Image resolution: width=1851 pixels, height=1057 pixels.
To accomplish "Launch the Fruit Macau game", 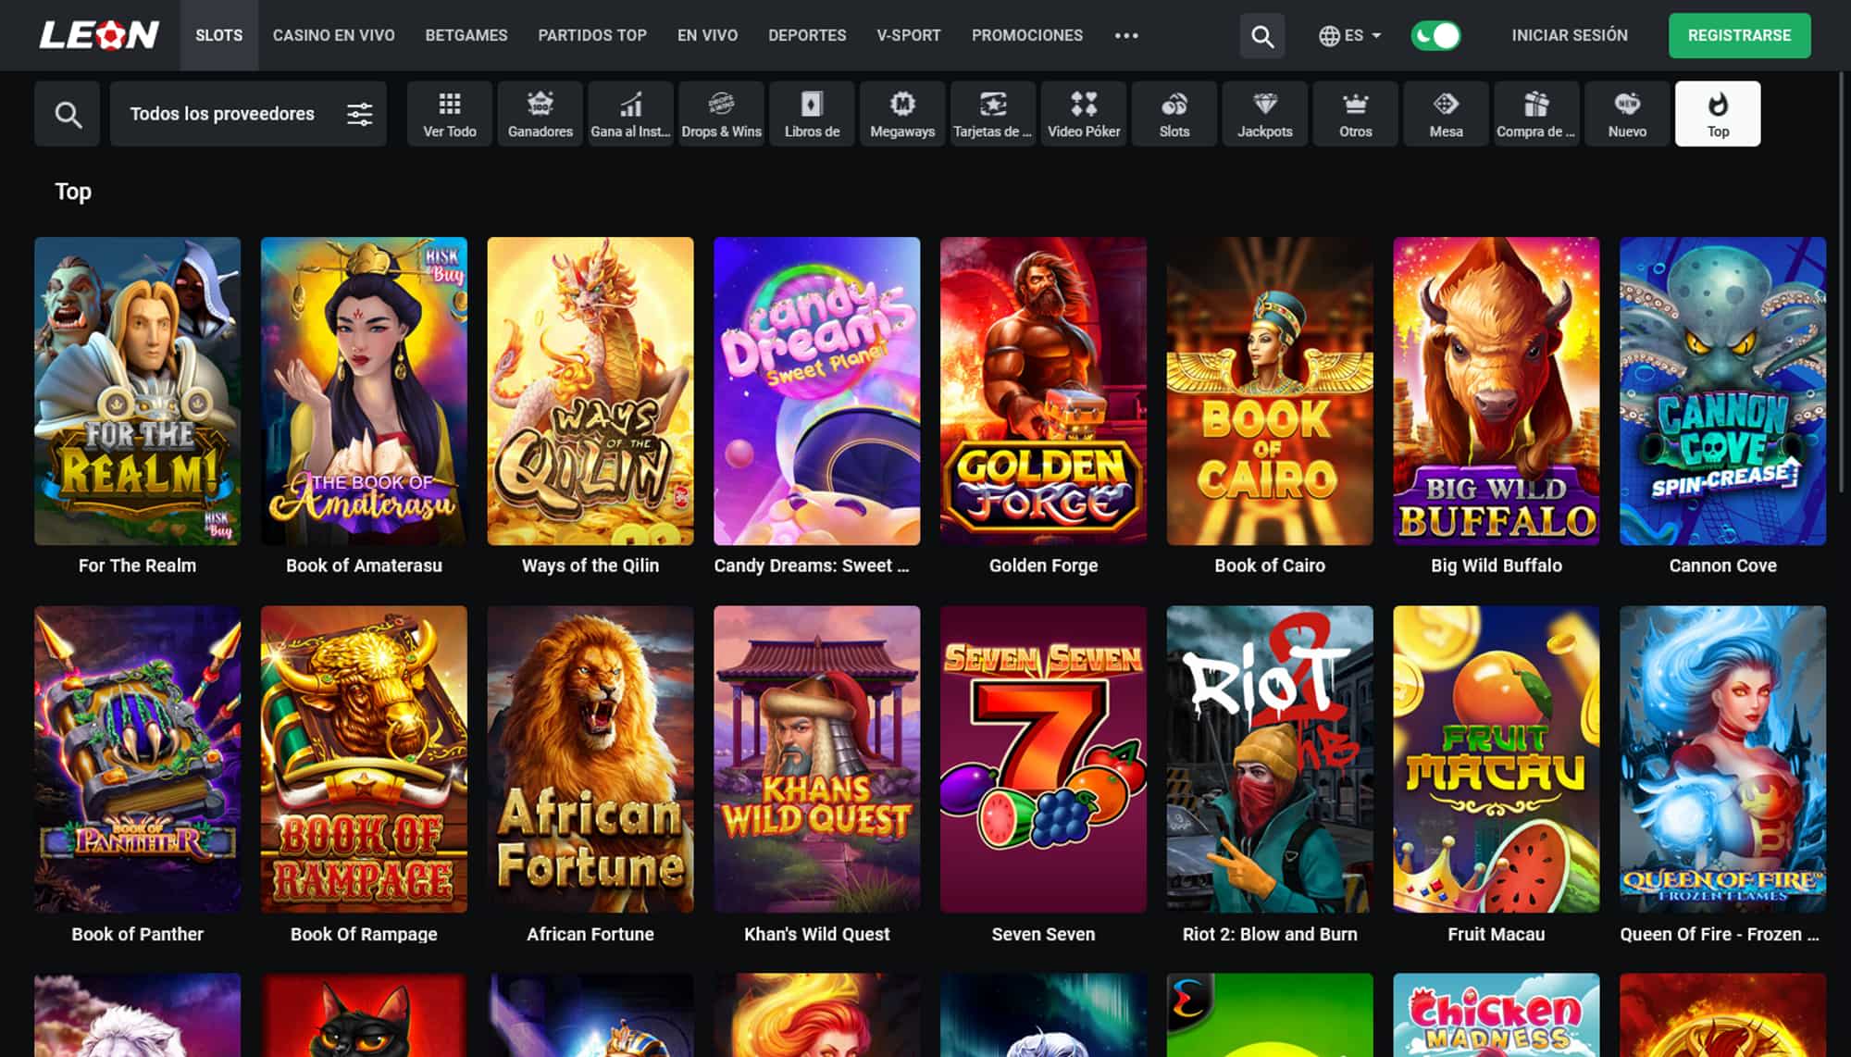I will (x=1497, y=759).
